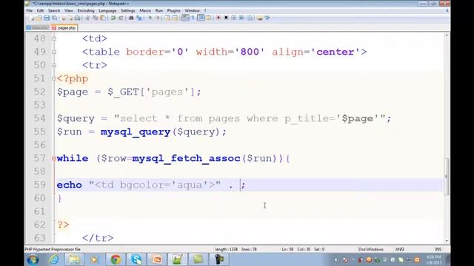The image size is (474, 266).
Task: Click the Cut scissors toolbar icon
Action: [87, 18]
